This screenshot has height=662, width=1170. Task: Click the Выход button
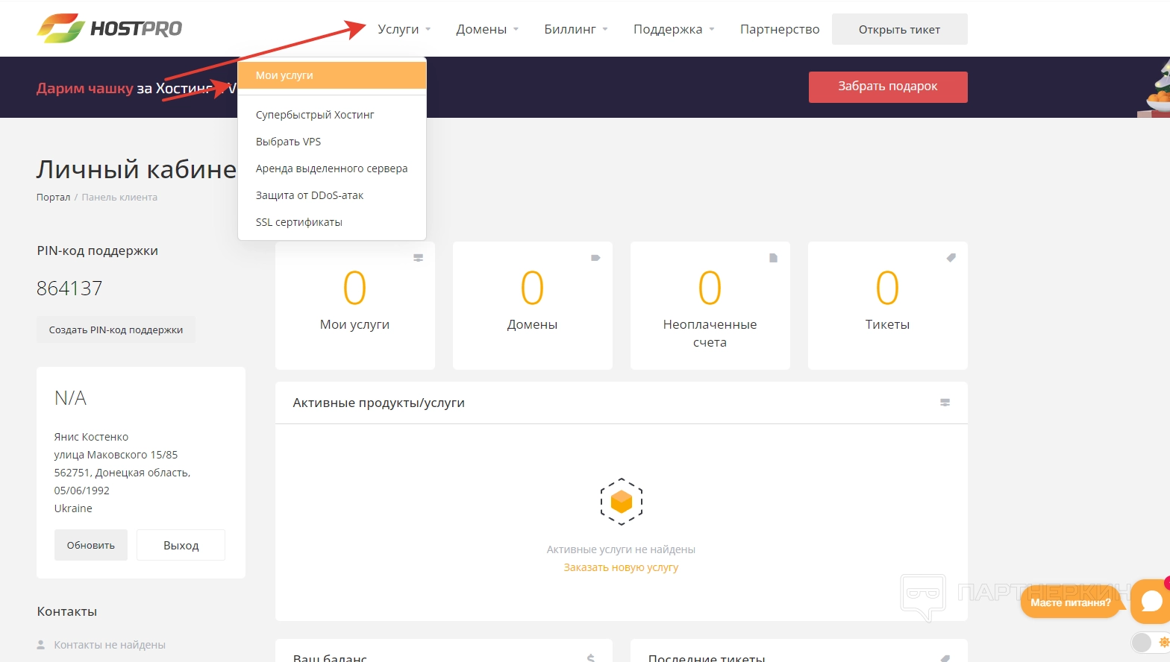point(181,545)
